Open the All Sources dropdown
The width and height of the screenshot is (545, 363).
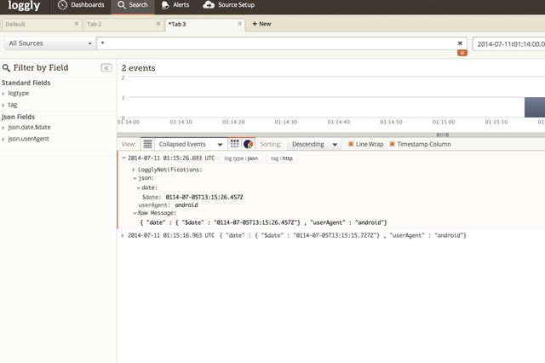point(49,43)
